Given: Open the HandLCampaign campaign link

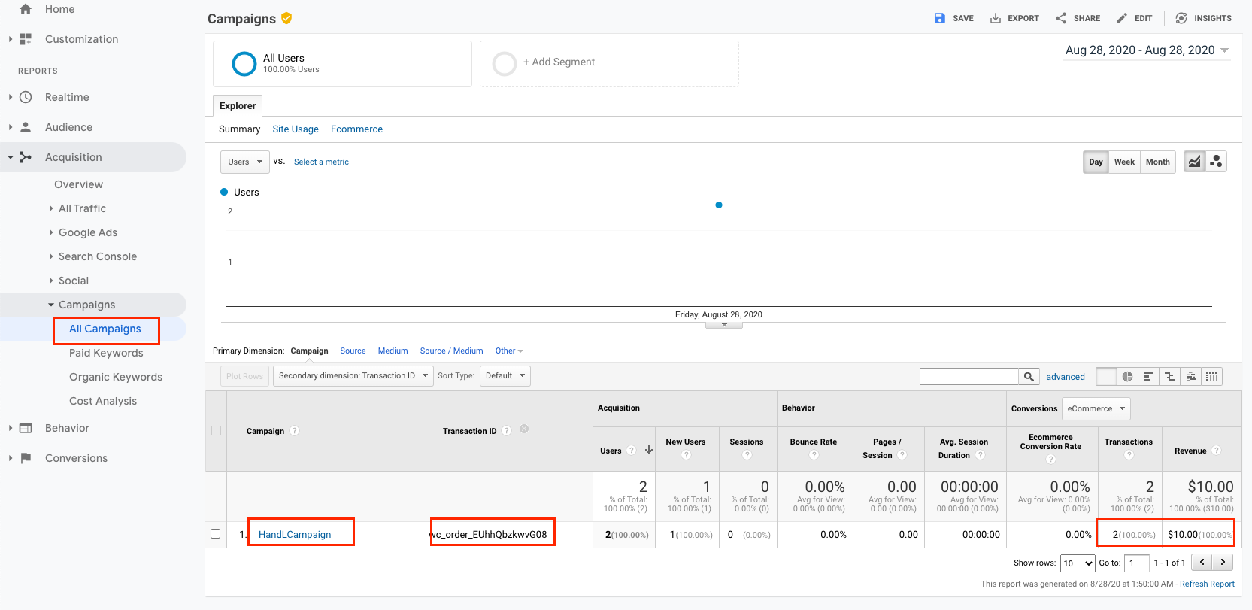Looking at the screenshot, I should 295,535.
